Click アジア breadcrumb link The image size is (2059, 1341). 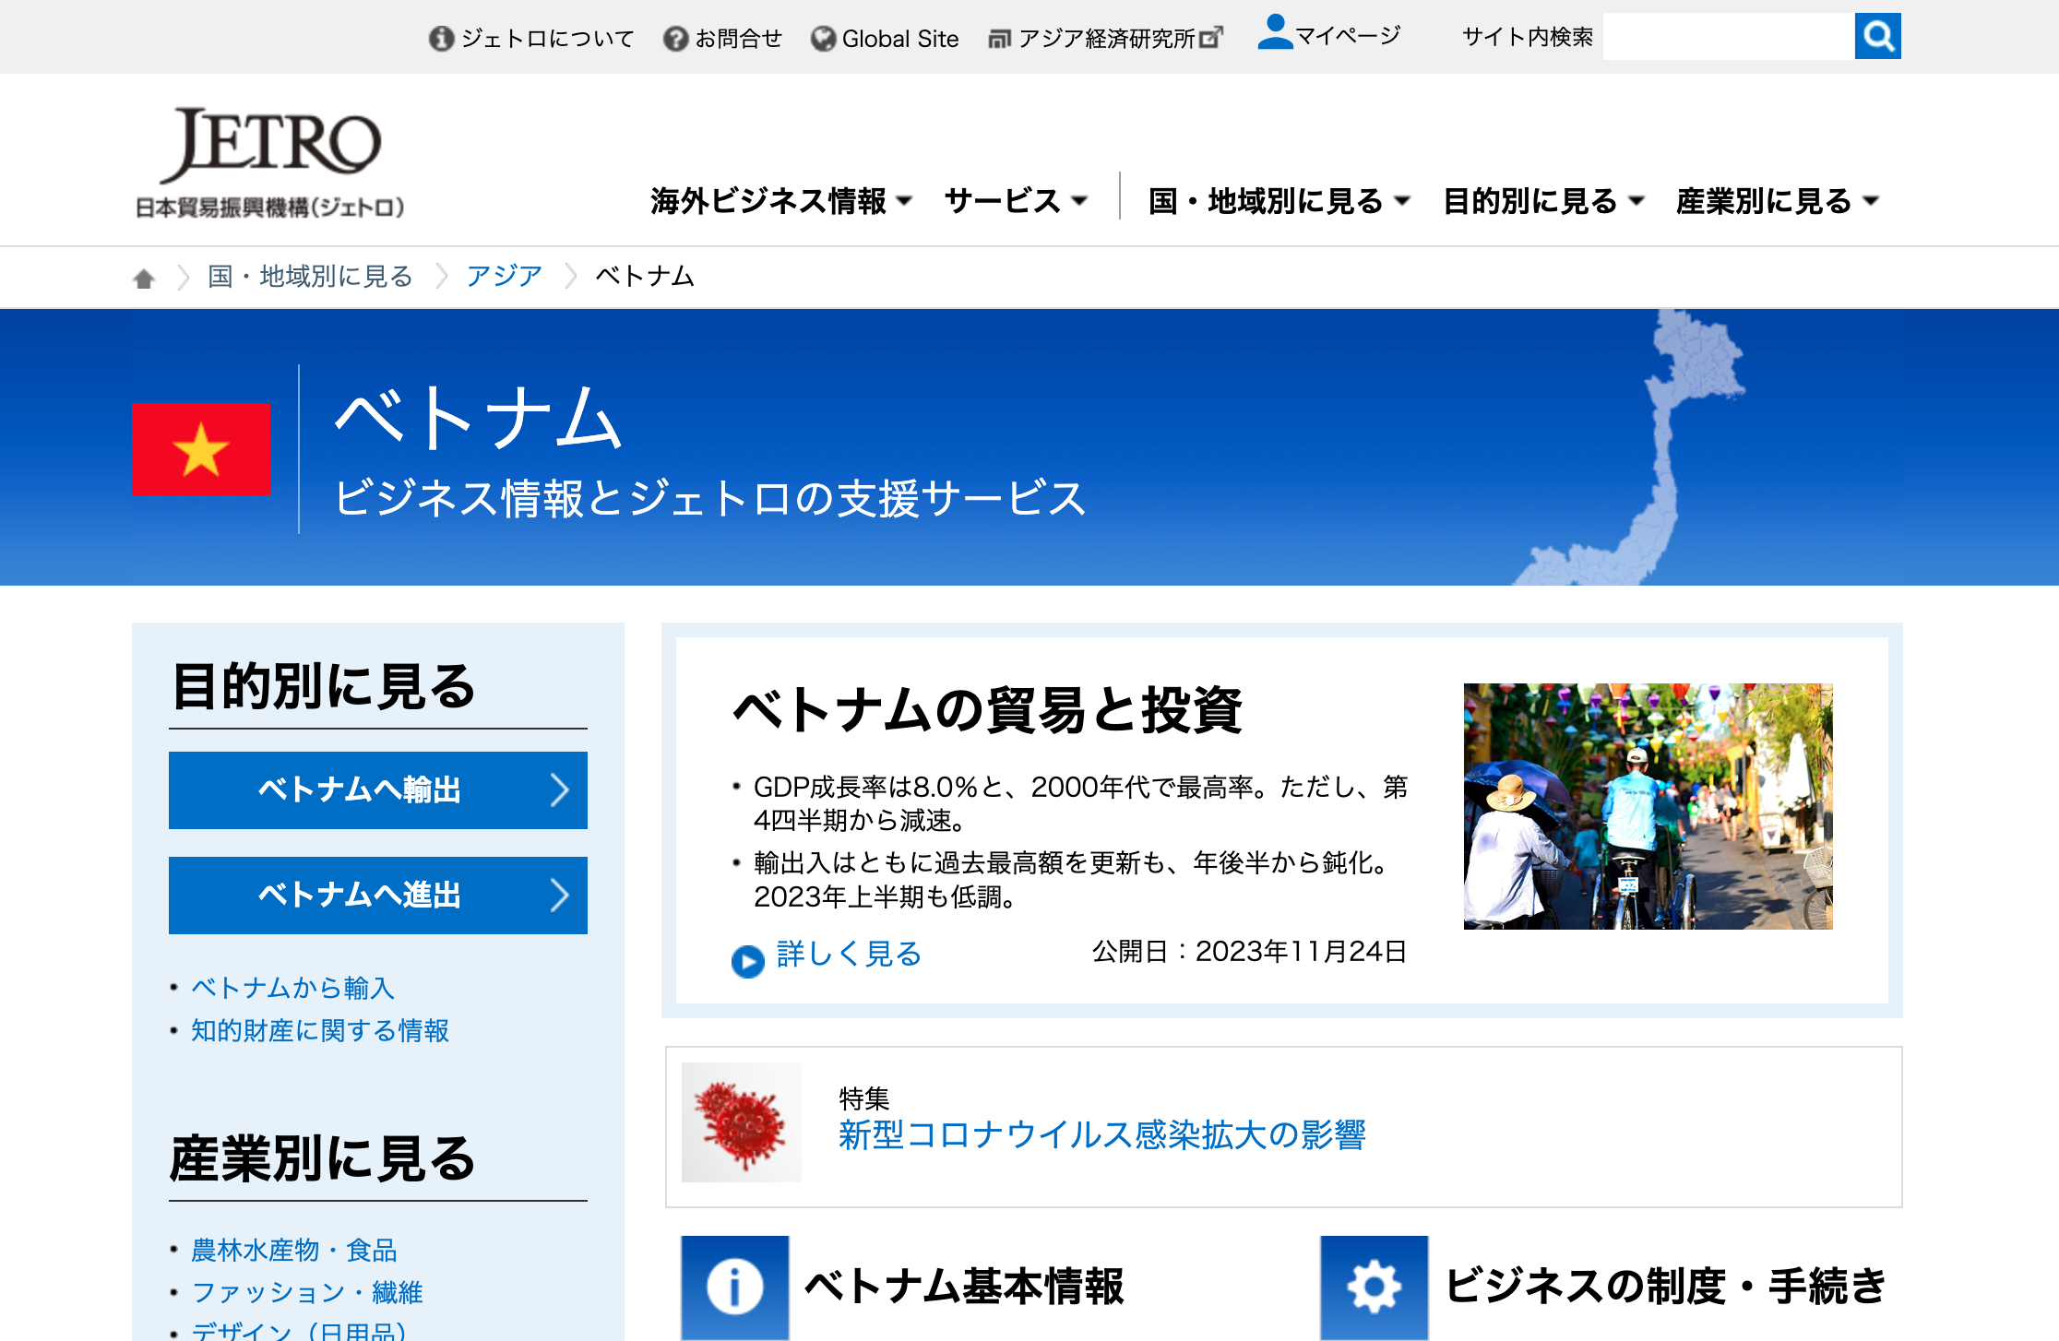[504, 276]
